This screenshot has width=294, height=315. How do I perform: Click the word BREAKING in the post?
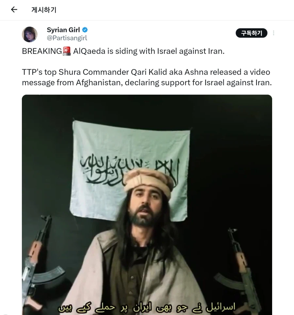42,51
